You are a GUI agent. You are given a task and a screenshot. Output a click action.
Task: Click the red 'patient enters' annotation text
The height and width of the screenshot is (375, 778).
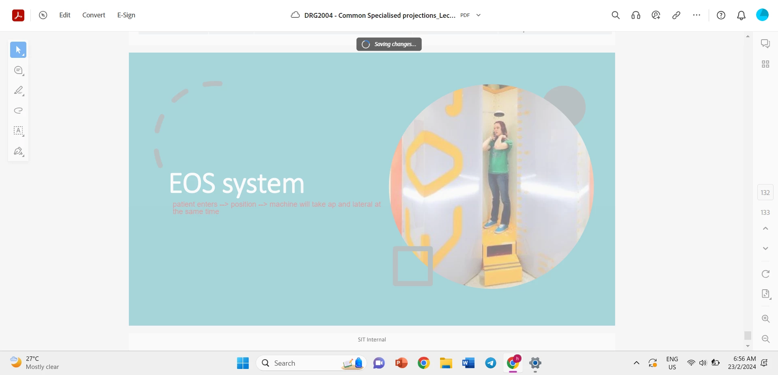tap(277, 208)
